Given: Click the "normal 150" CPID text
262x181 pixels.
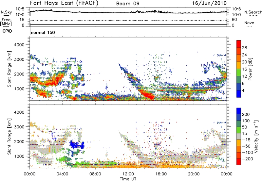Looking at the screenshot, I should [43, 32].
